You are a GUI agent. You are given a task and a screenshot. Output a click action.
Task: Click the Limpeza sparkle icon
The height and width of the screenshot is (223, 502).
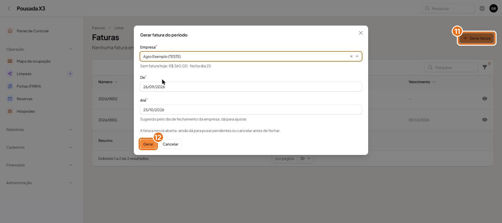(x=10, y=74)
